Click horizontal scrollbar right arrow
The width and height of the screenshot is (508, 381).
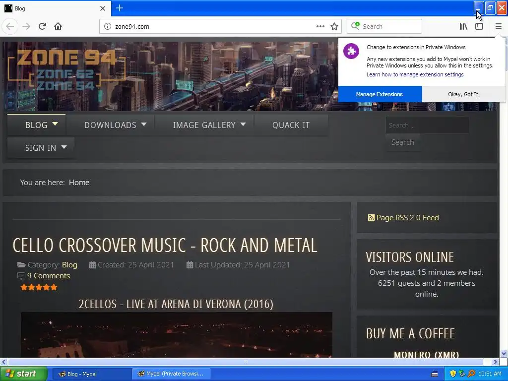495,362
